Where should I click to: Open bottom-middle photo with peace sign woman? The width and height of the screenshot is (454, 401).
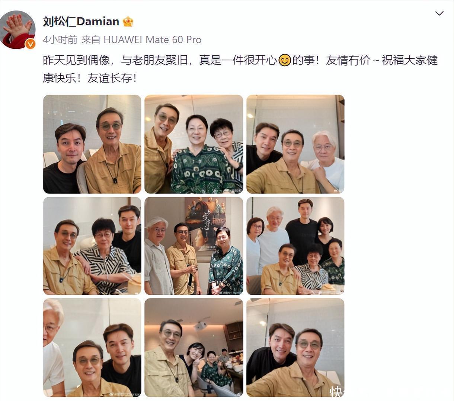[x=194, y=348]
